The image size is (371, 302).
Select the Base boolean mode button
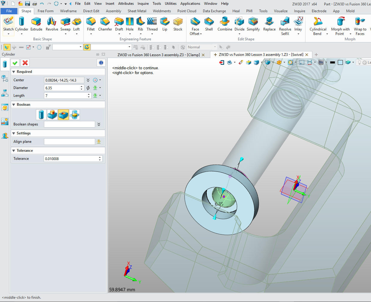[x=41, y=115]
